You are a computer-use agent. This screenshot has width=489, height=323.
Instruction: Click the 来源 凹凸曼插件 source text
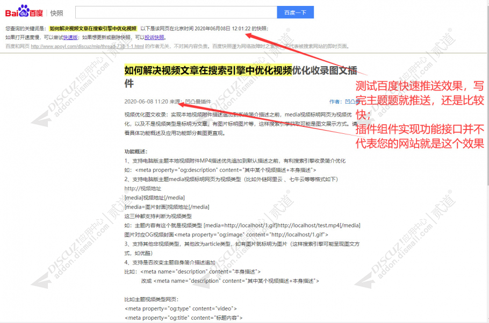[190, 102]
